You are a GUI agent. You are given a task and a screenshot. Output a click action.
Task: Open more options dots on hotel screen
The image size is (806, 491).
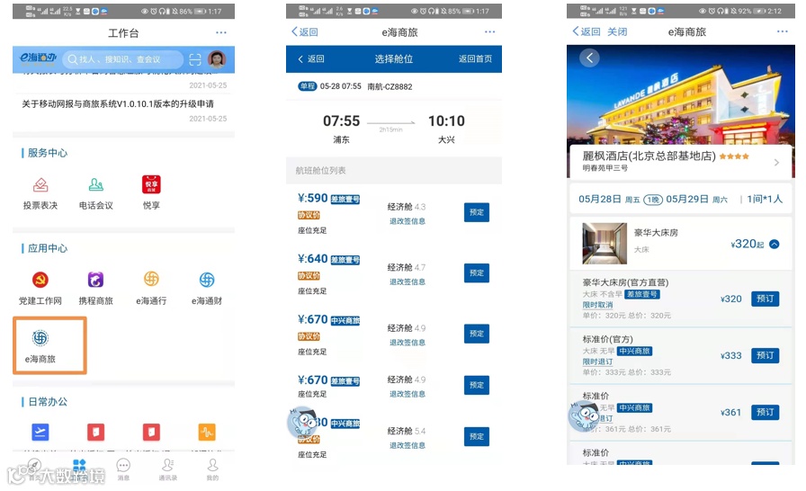tap(783, 31)
